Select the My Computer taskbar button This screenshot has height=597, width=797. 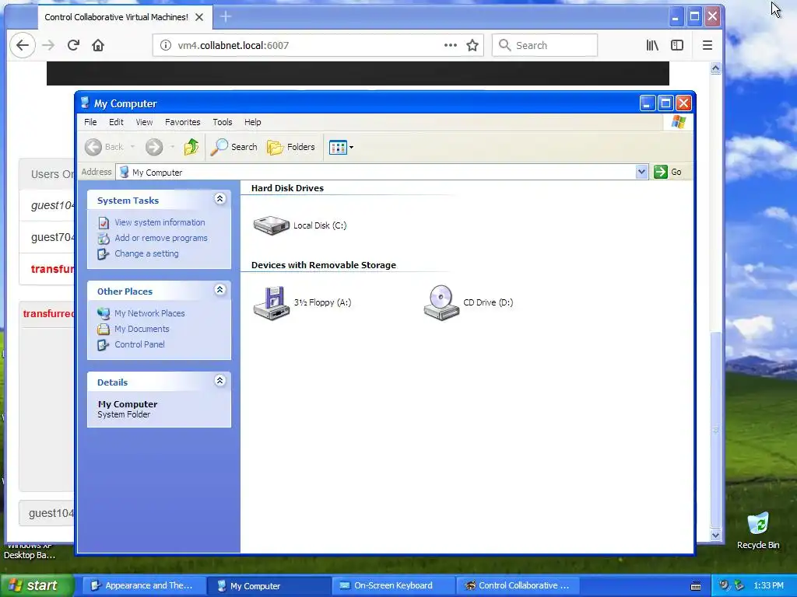tap(269, 585)
